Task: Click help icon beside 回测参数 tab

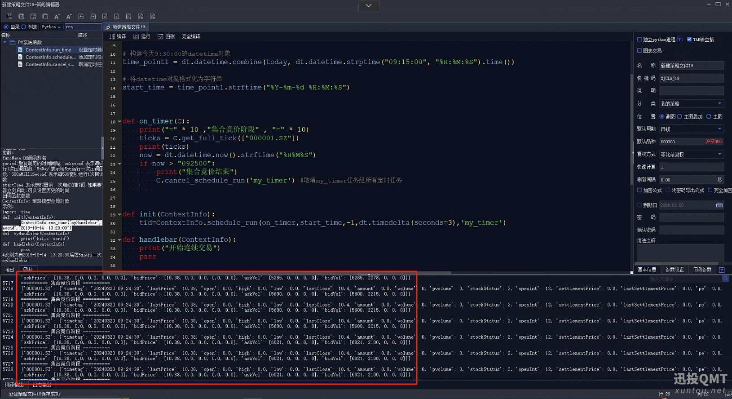Action: click(x=722, y=270)
